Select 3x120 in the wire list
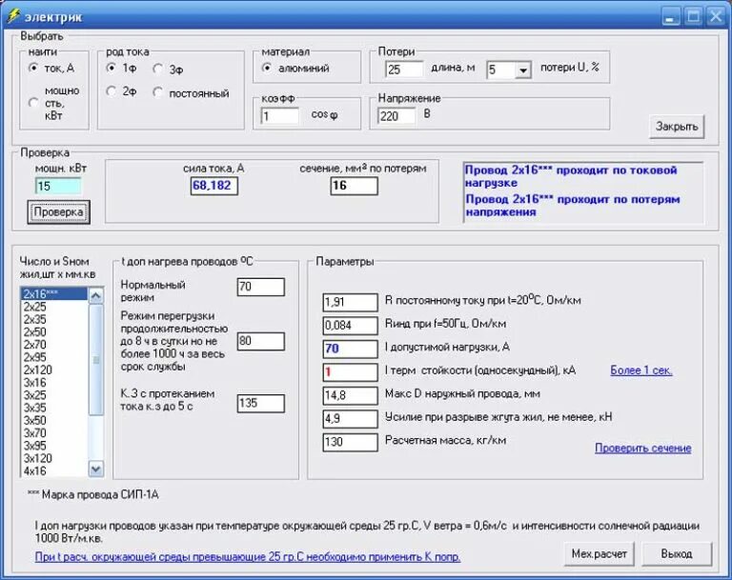The height and width of the screenshot is (580, 732). pos(54,458)
